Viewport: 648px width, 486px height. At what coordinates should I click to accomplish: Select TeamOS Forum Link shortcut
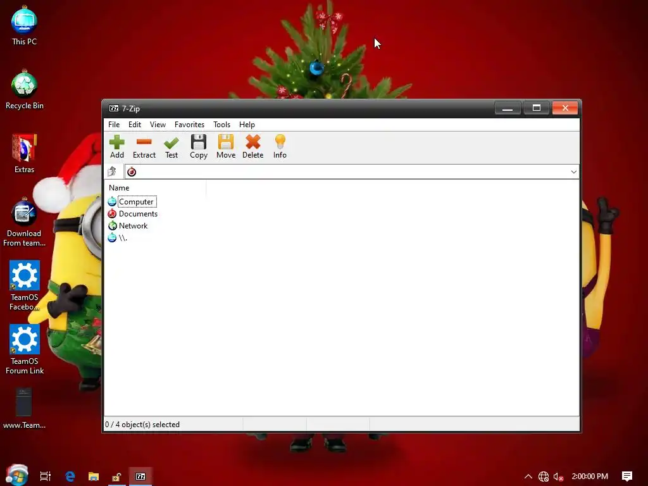[25, 349]
